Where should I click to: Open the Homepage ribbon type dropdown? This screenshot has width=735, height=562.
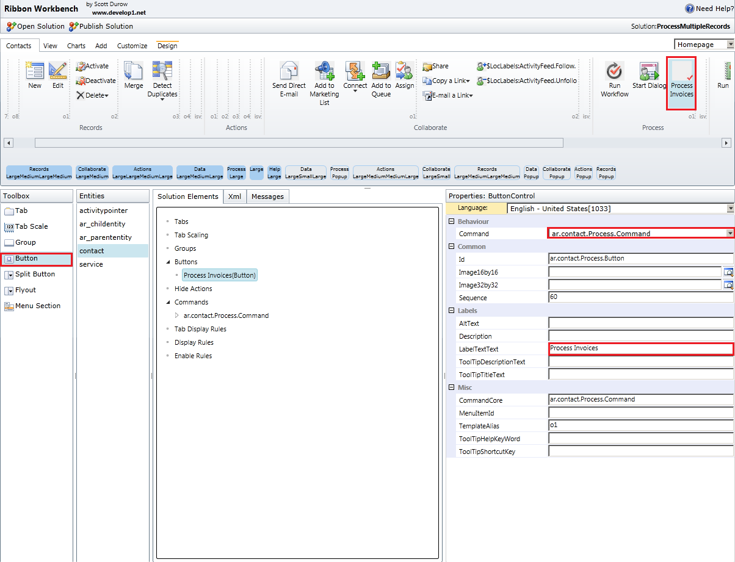730,45
